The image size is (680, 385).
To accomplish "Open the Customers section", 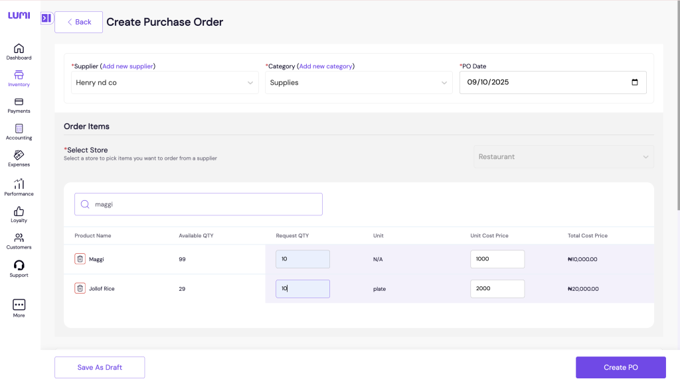I will point(19,240).
